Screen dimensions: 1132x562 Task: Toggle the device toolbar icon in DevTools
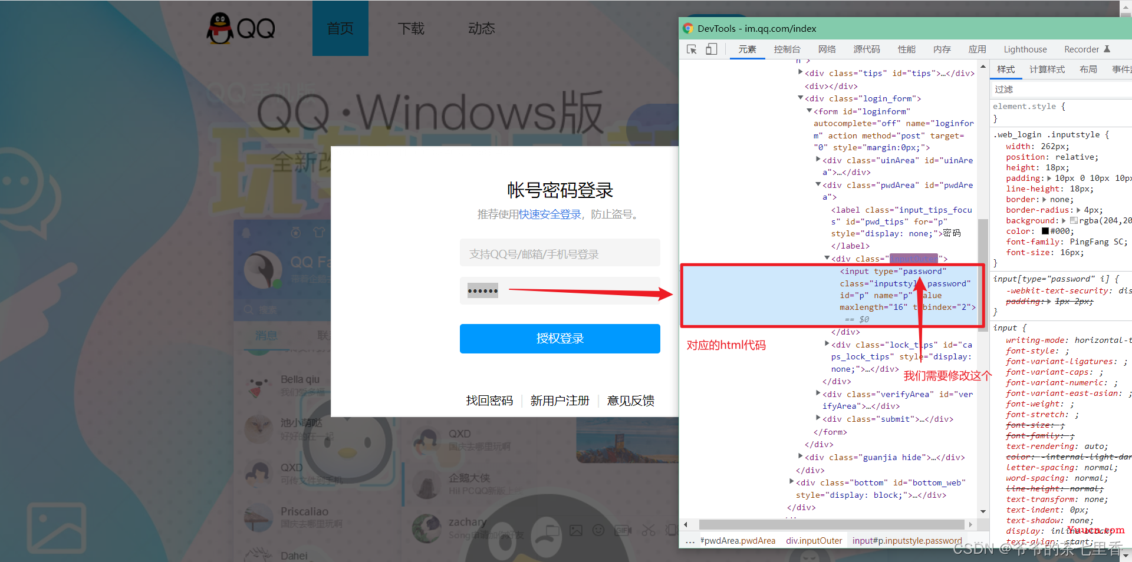click(x=711, y=49)
